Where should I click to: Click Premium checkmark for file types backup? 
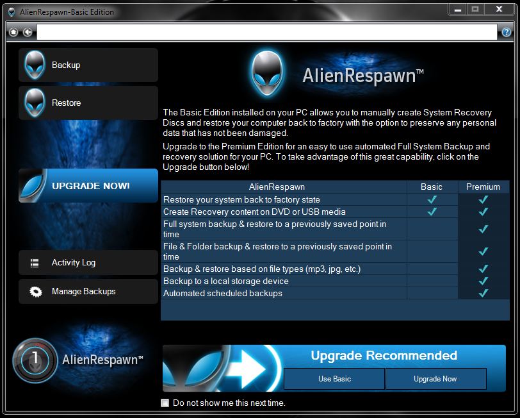(x=483, y=268)
